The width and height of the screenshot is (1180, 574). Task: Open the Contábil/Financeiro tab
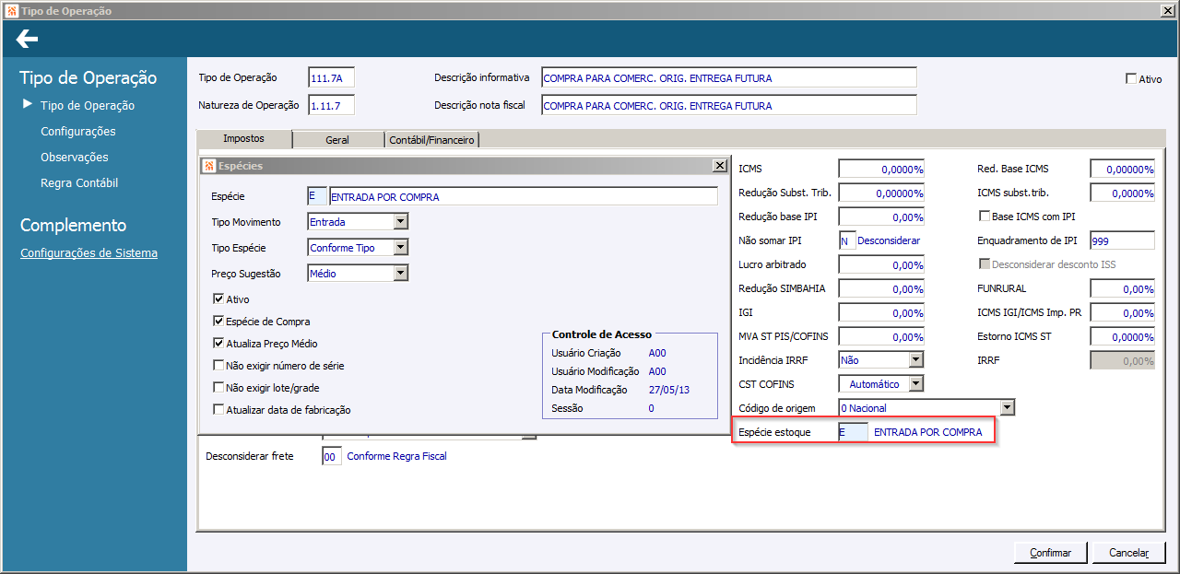[x=432, y=140]
